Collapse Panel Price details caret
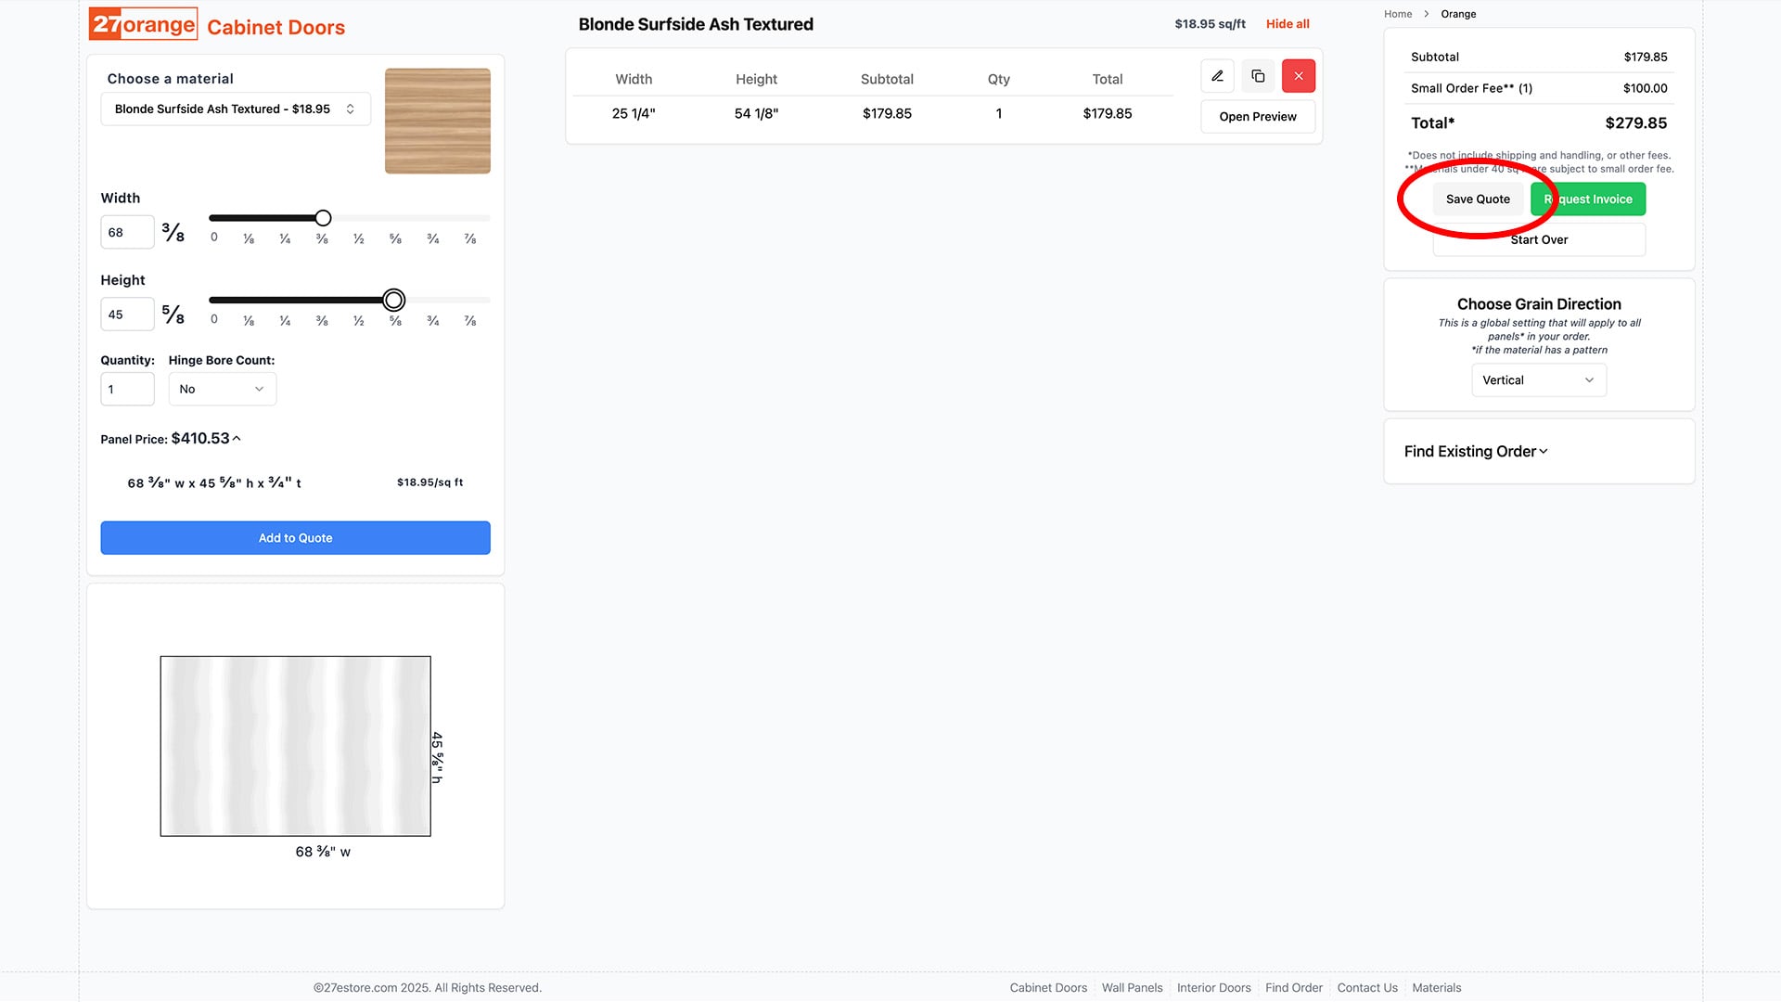1781x1002 pixels. (x=237, y=438)
